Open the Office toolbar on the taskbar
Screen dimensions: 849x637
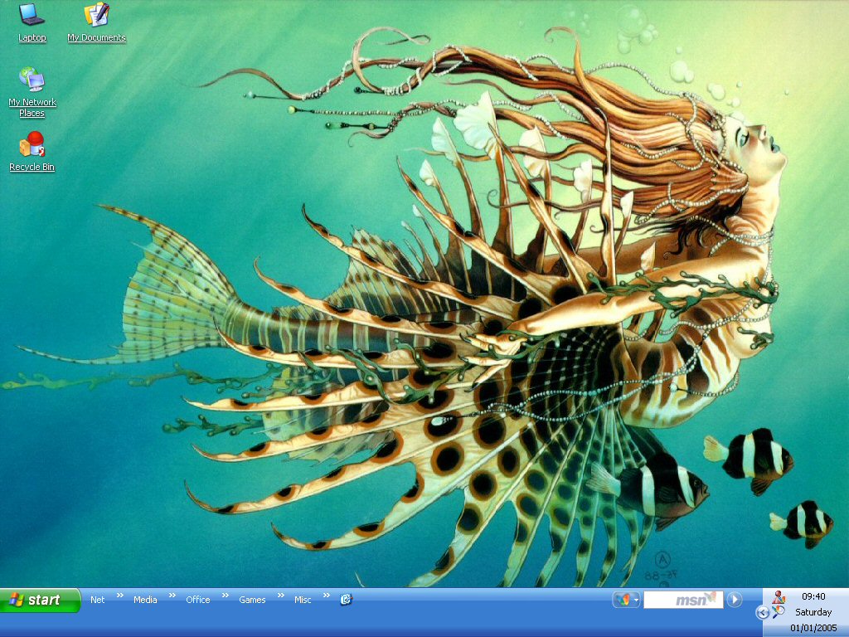tap(197, 600)
